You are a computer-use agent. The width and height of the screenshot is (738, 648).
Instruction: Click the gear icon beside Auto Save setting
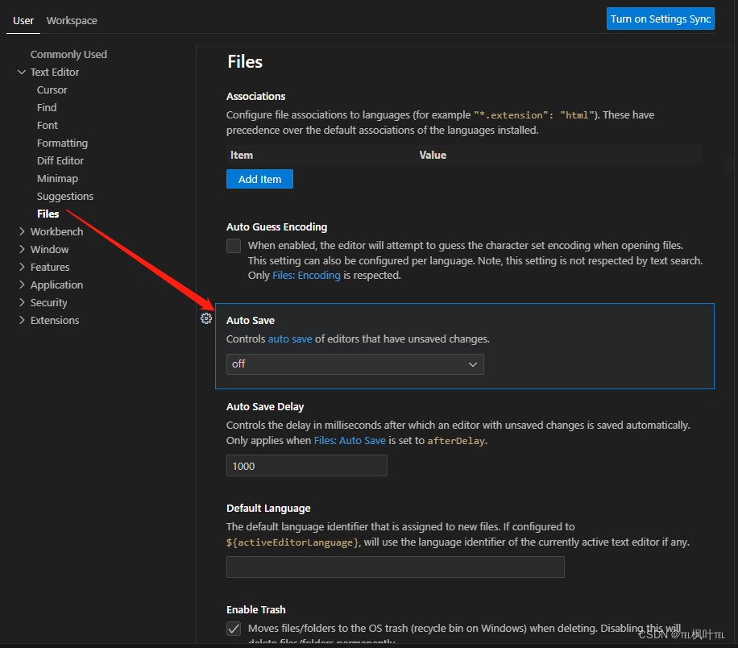(206, 318)
